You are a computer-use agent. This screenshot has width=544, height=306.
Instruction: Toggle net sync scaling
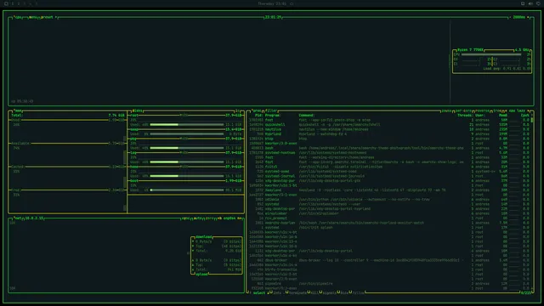click(x=186, y=218)
